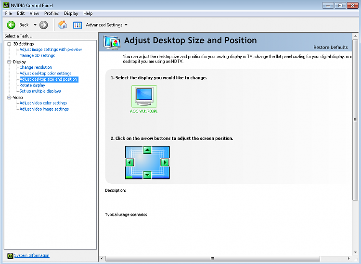This screenshot has width=361, height=264.
Task: Open Adjust video color settings
Action: [x=43, y=103]
